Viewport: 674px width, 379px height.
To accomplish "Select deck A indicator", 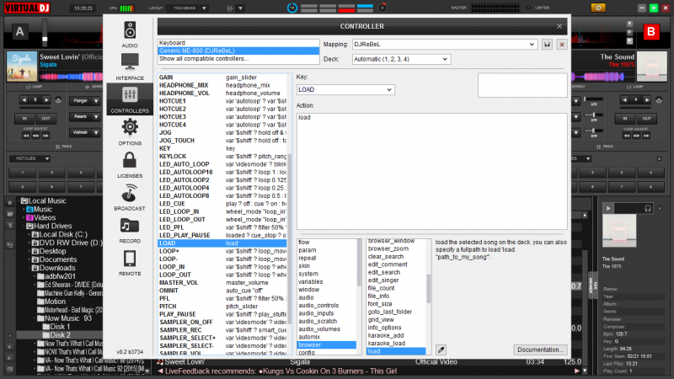I will [x=19, y=32].
